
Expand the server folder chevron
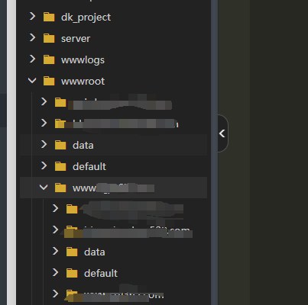(32, 38)
